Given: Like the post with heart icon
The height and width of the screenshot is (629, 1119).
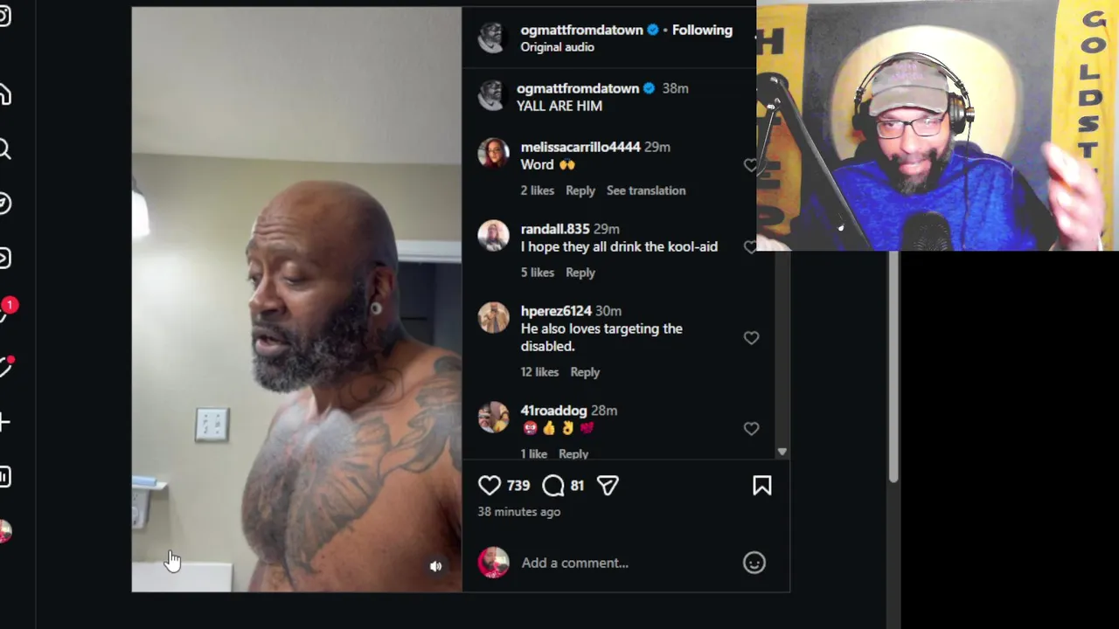Looking at the screenshot, I should click(490, 486).
